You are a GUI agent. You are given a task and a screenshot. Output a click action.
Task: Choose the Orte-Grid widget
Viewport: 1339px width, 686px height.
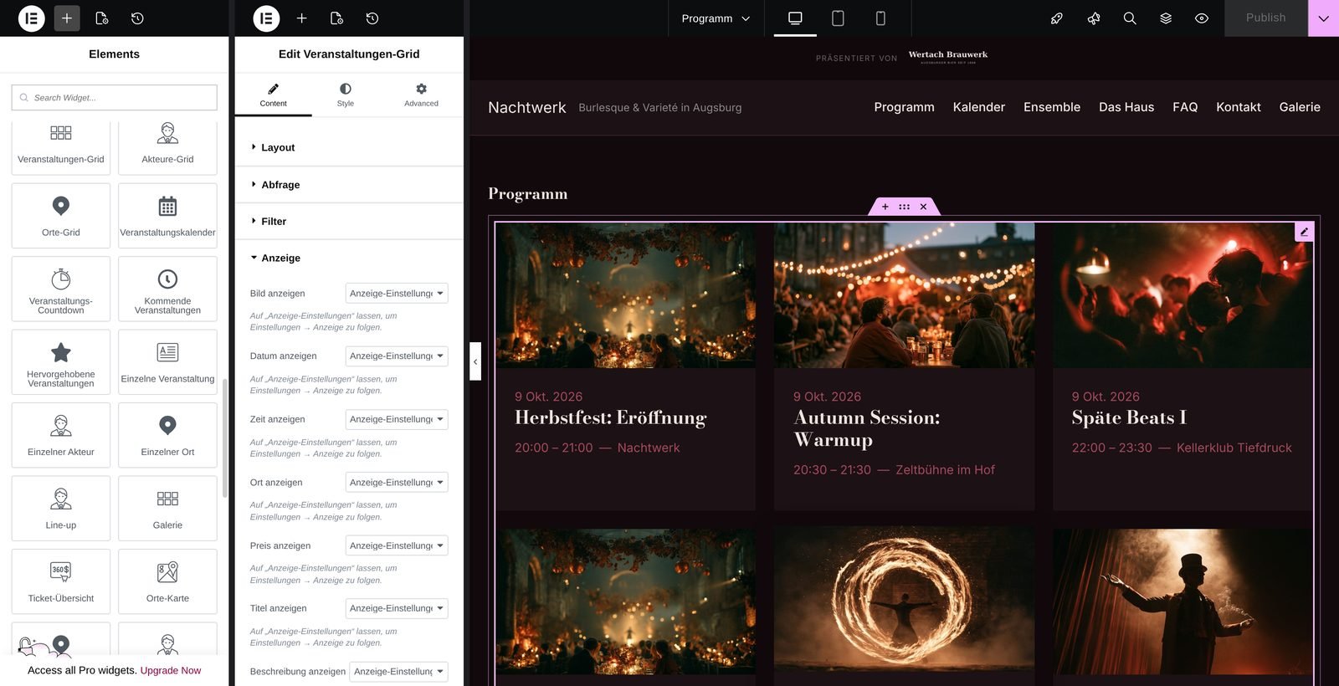tap(61, 216)
